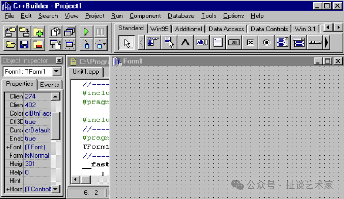Switch to the Events tab in Object Inspector
The height and width of the screenshot is (199, 344).
[49, 85]
